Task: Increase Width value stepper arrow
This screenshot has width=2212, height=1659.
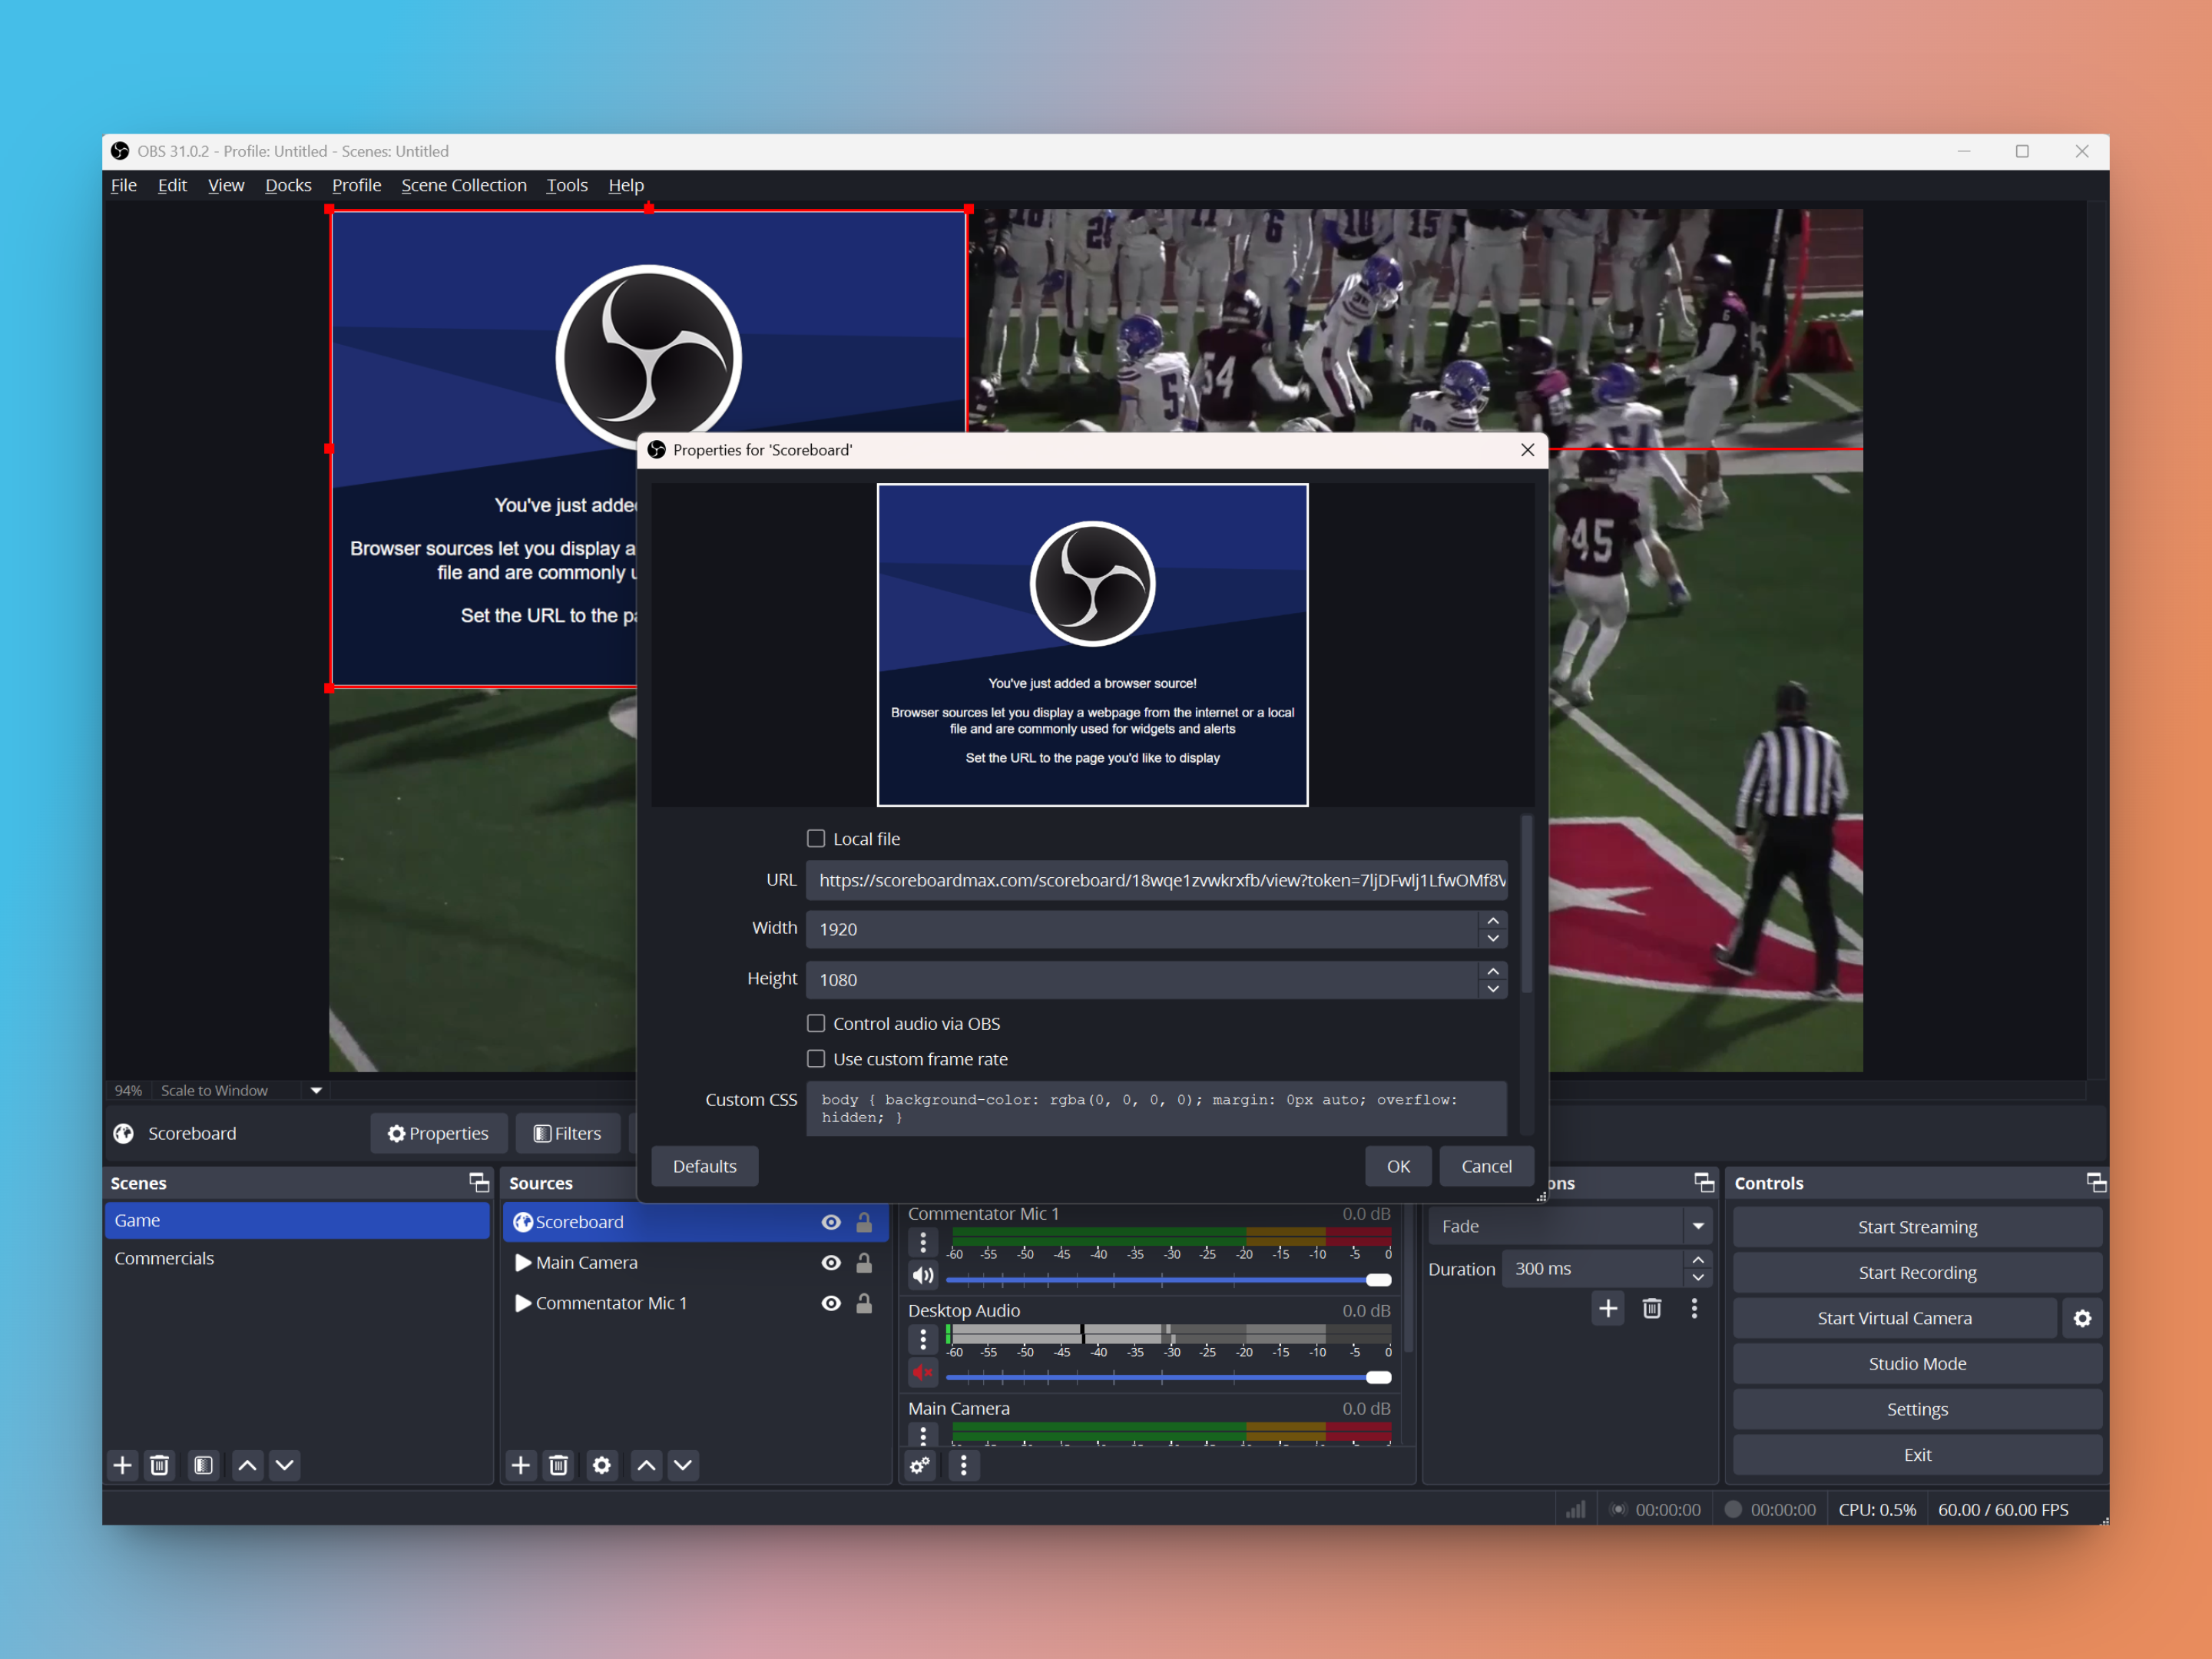Action: (x=1493, y=920)
